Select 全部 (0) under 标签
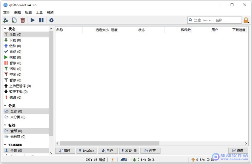 pyautogui.click(x=26, y=131)
